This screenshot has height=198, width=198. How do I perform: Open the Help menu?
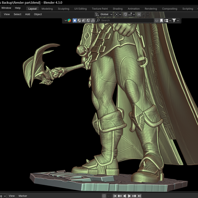(x=18, y=8)
